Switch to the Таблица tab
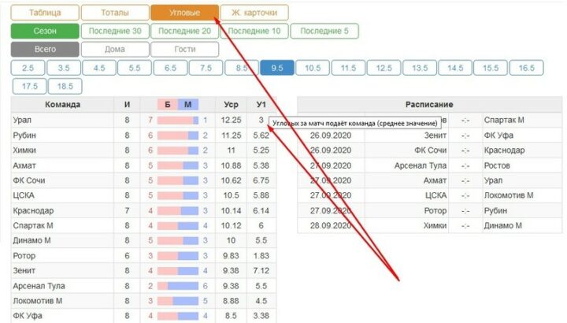Image resolution: width=567 pixels, height=323 pixels. [x=45, y=13]
